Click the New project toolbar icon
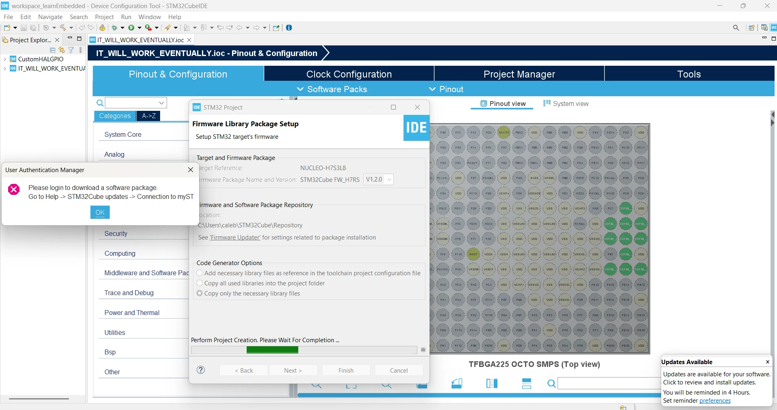This screenshot has height=410, width=777. click(7, 28)
